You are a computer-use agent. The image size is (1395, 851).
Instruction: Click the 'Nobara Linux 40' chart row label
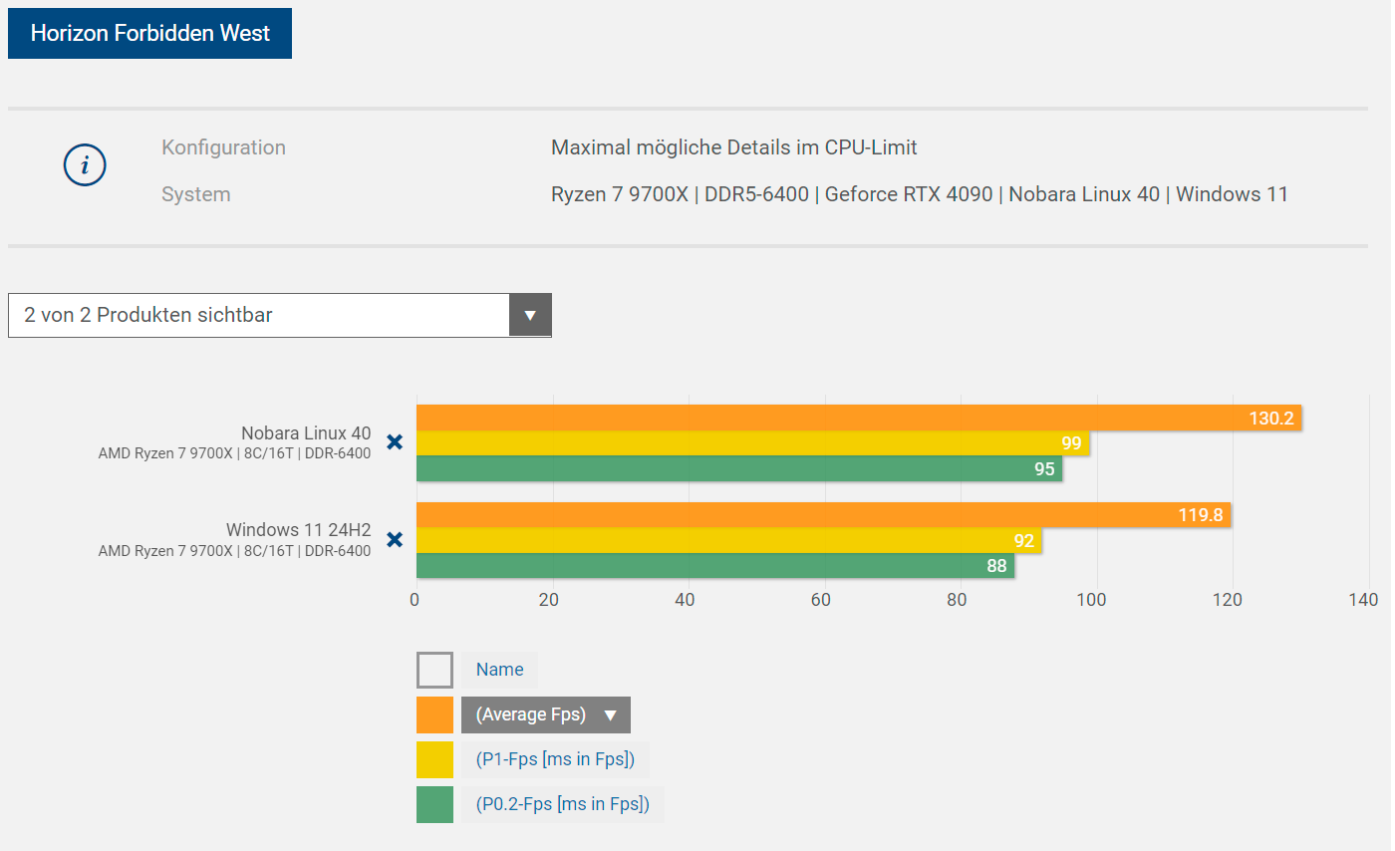click(x=306, y=433)
